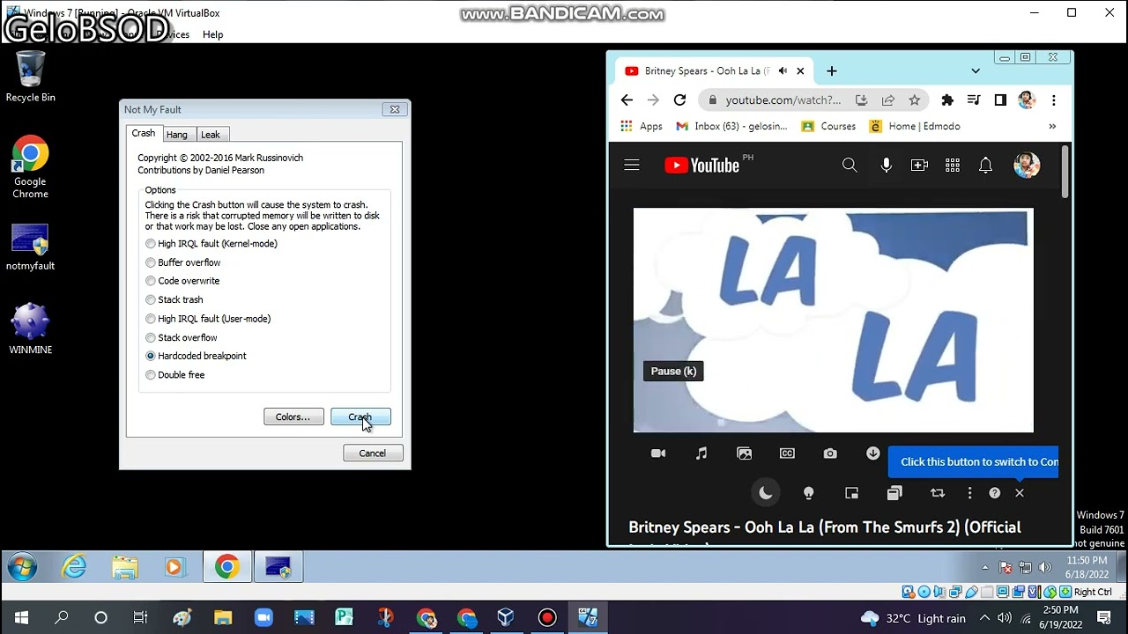
Task: Select the Crash tab
Action: click(x=144, y=133)
